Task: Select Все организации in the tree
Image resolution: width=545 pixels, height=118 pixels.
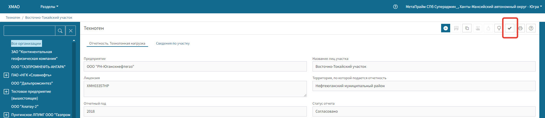Action: 26,43
